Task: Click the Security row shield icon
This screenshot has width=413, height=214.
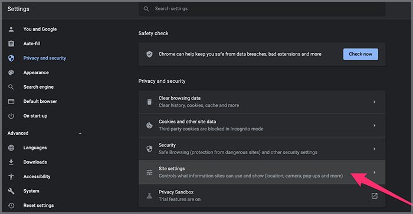Action: point(149,149)
